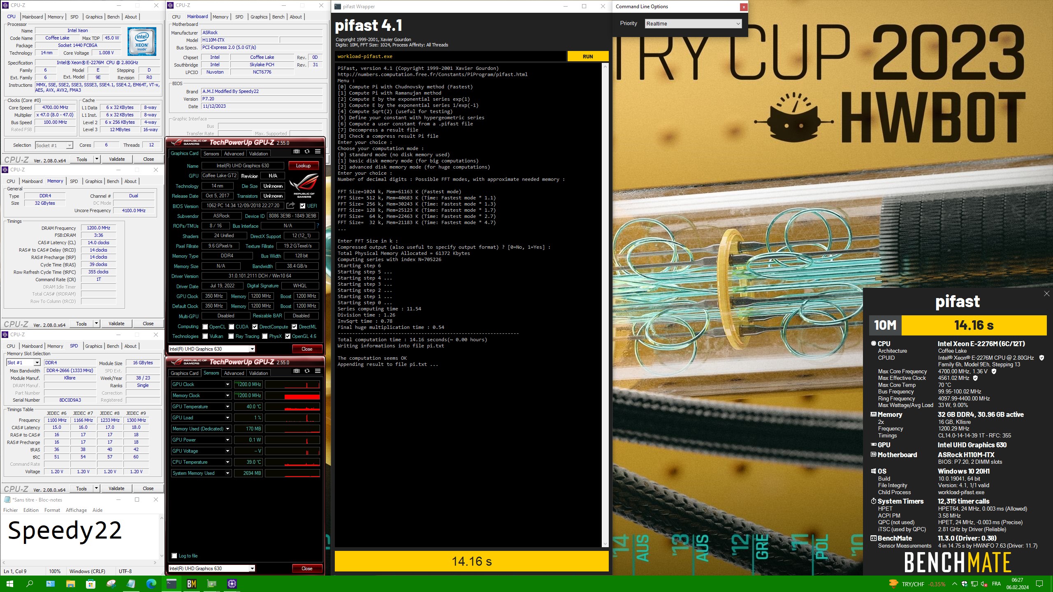
Task: Open the Action Center notifications
Action: coord(1039,584)
